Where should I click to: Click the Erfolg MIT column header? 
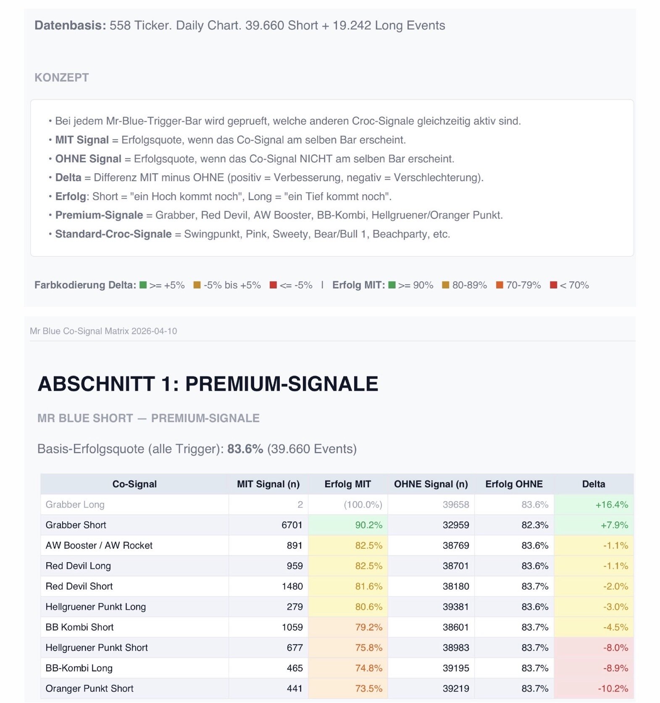click(347, 484)
